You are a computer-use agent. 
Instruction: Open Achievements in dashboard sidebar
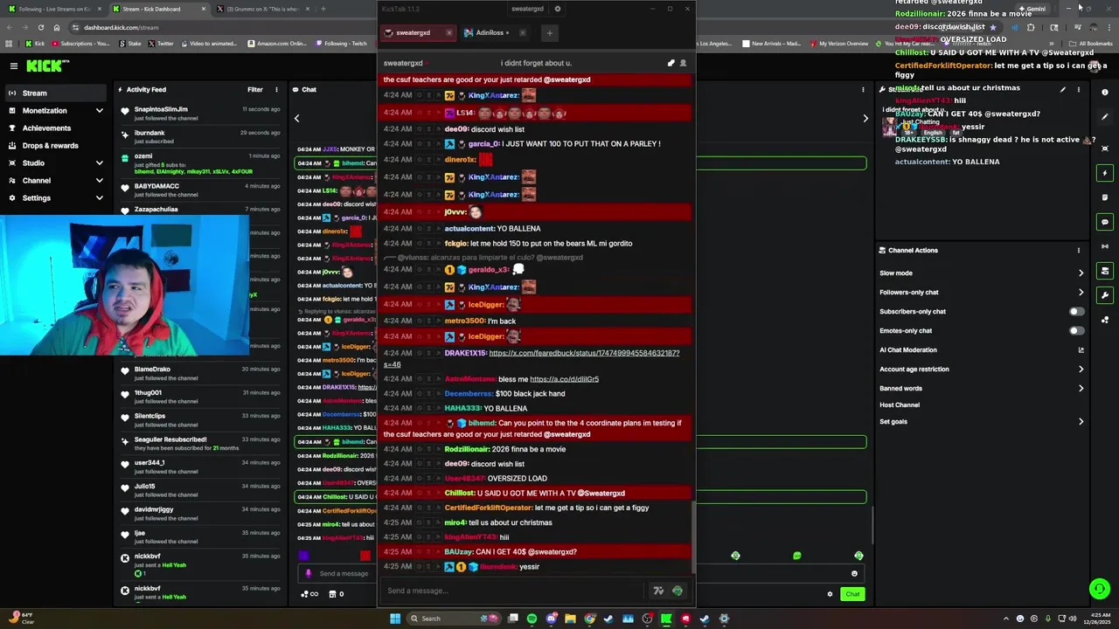pyautogui.click(x=55, y=128)
